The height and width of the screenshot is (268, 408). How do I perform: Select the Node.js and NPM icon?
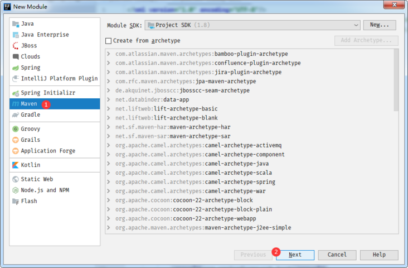(16, 190)
